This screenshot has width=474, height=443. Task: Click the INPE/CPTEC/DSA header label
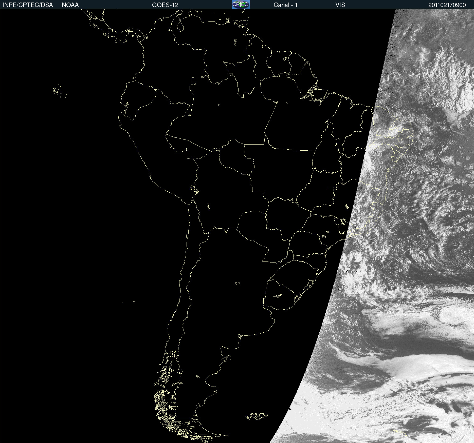point(28,5)
